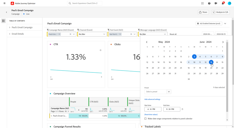234x128 pixels.
Task: Click the popup scroll-down arrow
Action: point(227,120)
